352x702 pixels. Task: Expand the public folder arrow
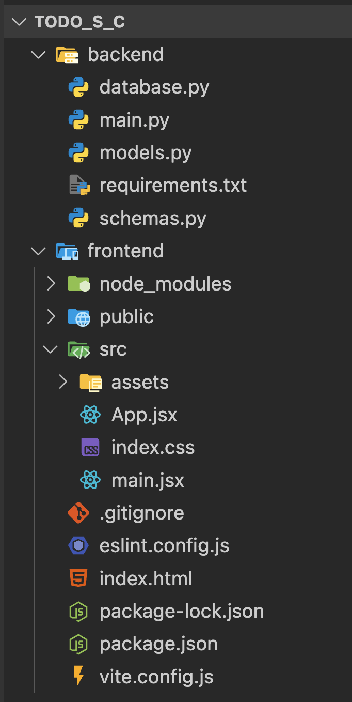(x=51, y=317)
